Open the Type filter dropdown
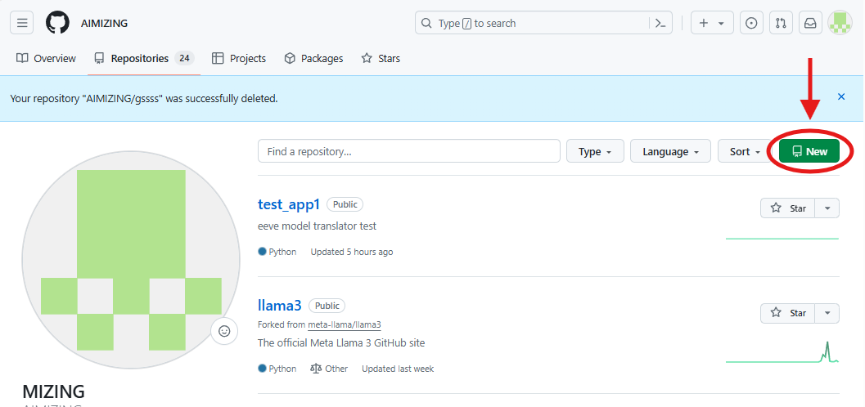Screen dimensions: 865x407 (x=595, y=151)
